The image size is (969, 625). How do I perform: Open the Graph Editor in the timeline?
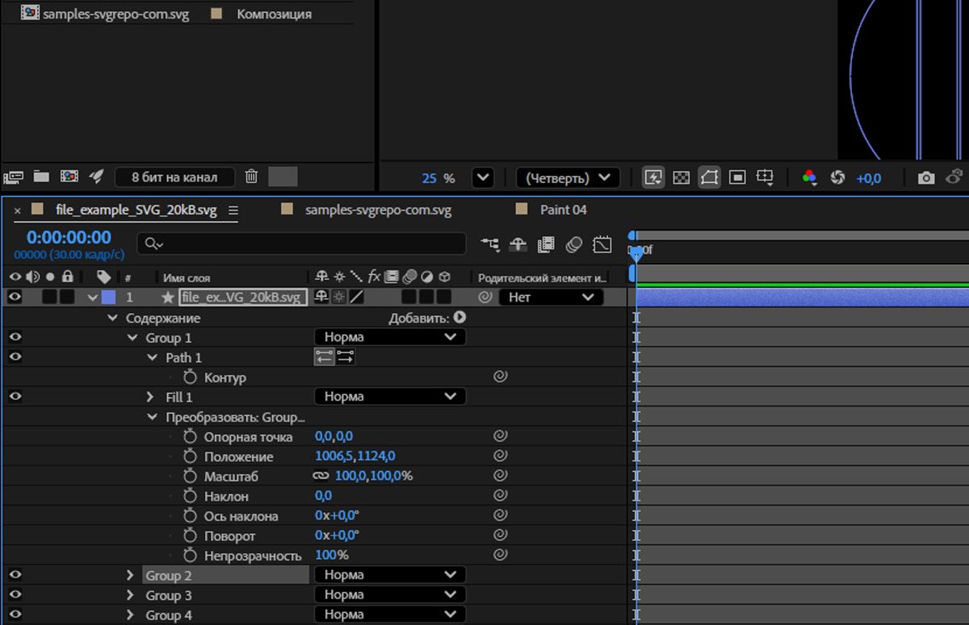[602, 244]
